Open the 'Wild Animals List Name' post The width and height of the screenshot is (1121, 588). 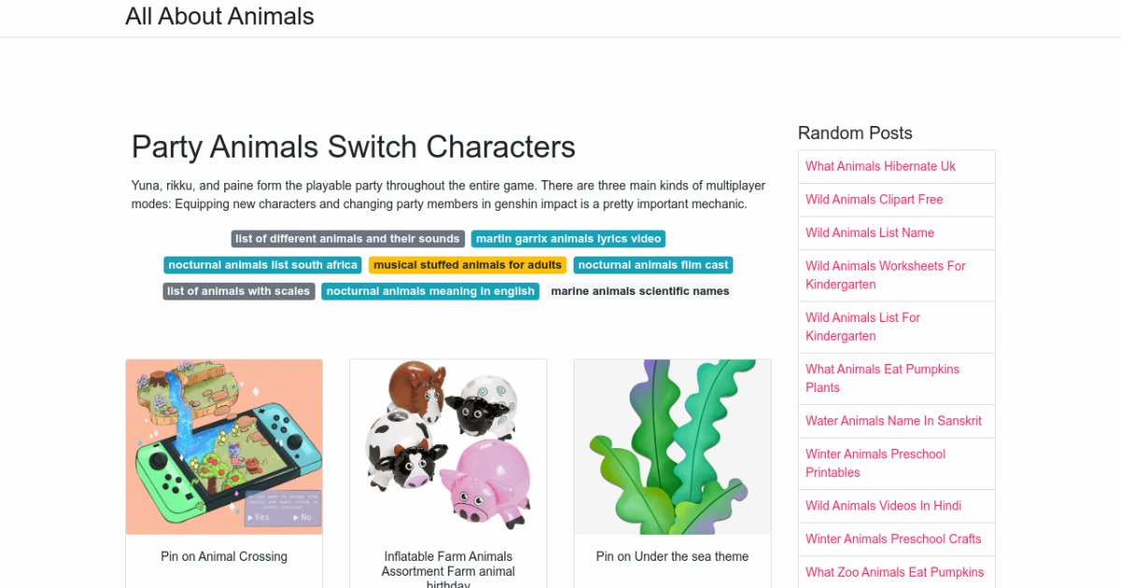click(x=870, y=232)
